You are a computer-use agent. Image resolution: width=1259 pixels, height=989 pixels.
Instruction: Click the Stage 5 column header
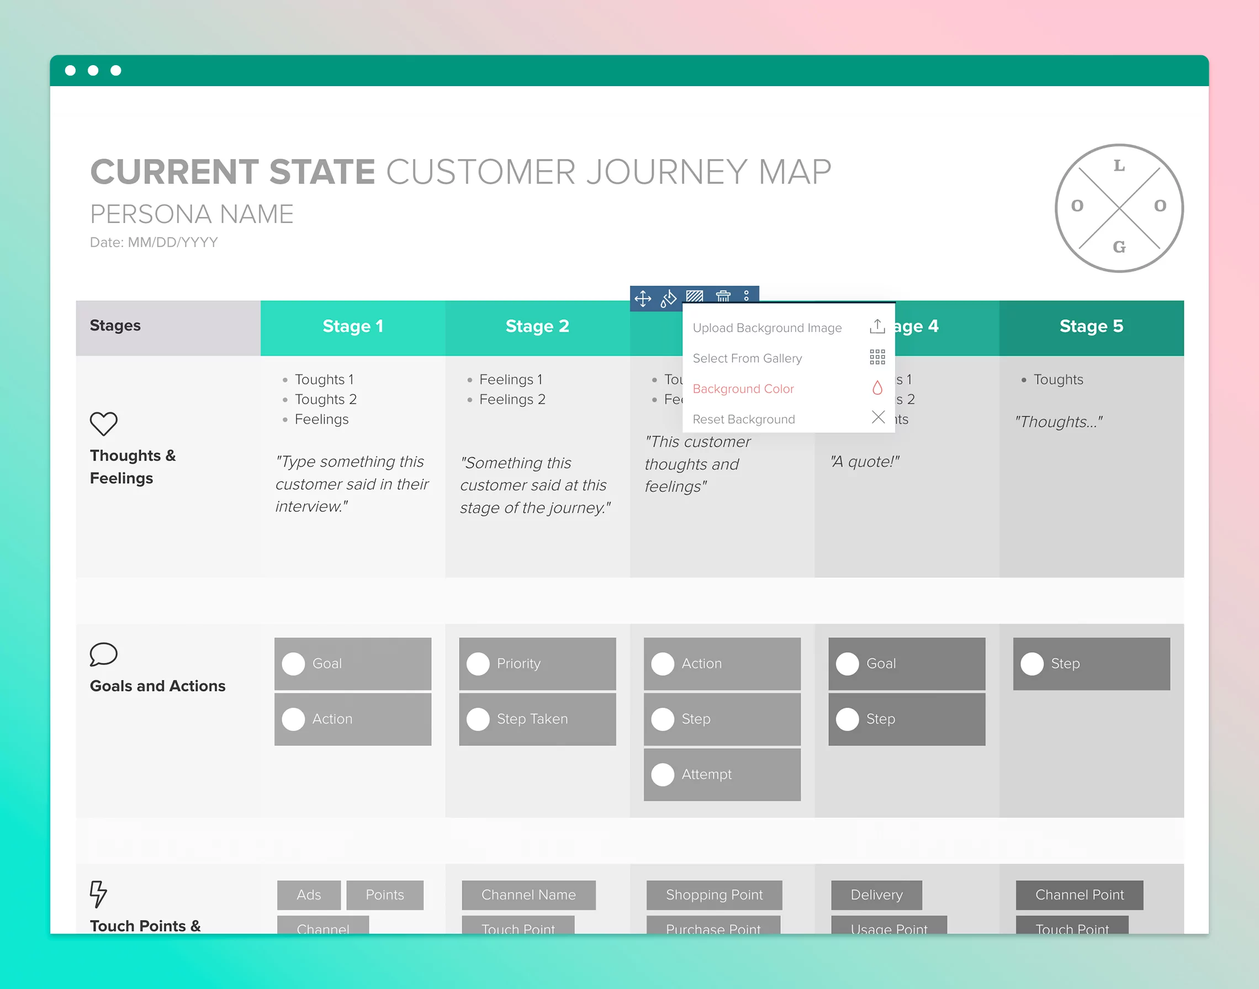click(x=1091, y=326)
